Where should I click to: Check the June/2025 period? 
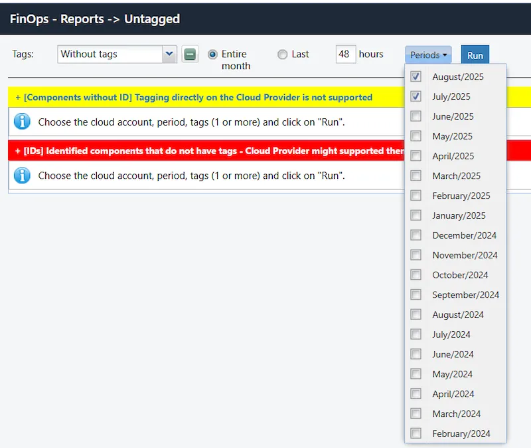pyautogui.click(x=416, y=116)
